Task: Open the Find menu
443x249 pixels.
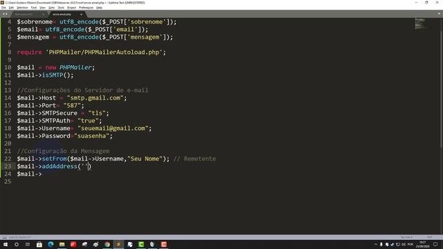Action: (x=34, y=8)
